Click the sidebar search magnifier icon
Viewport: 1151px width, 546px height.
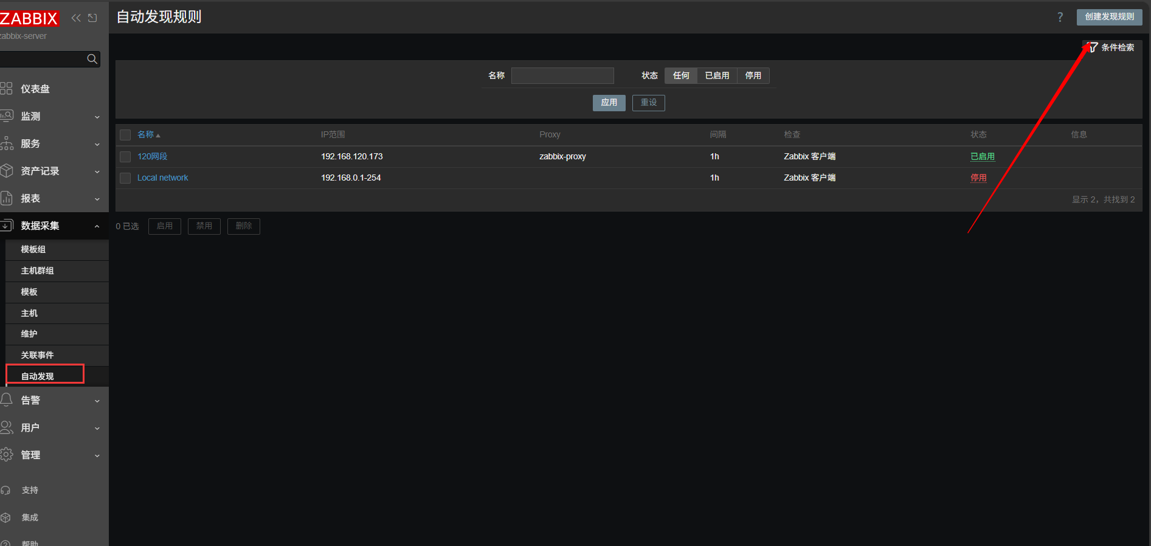pyautogui.click(x=92, y=59)
